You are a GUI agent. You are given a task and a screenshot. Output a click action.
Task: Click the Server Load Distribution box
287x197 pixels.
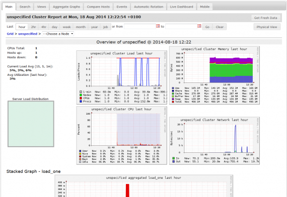coord(31,124)
